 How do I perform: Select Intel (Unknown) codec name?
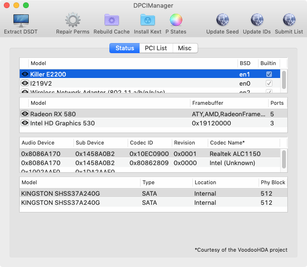click(232, 163)
